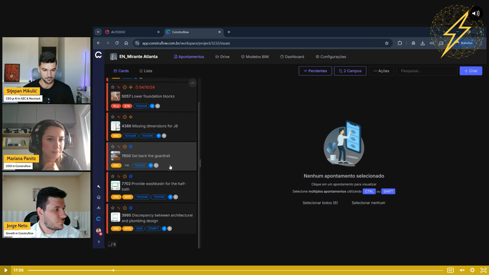Click user avatar in left sidebar
Viewport: 489px width, 275px height.
(x=99, y=231)
